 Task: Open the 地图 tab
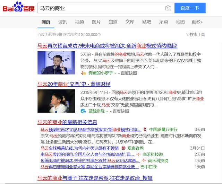(x=180, y=22)
